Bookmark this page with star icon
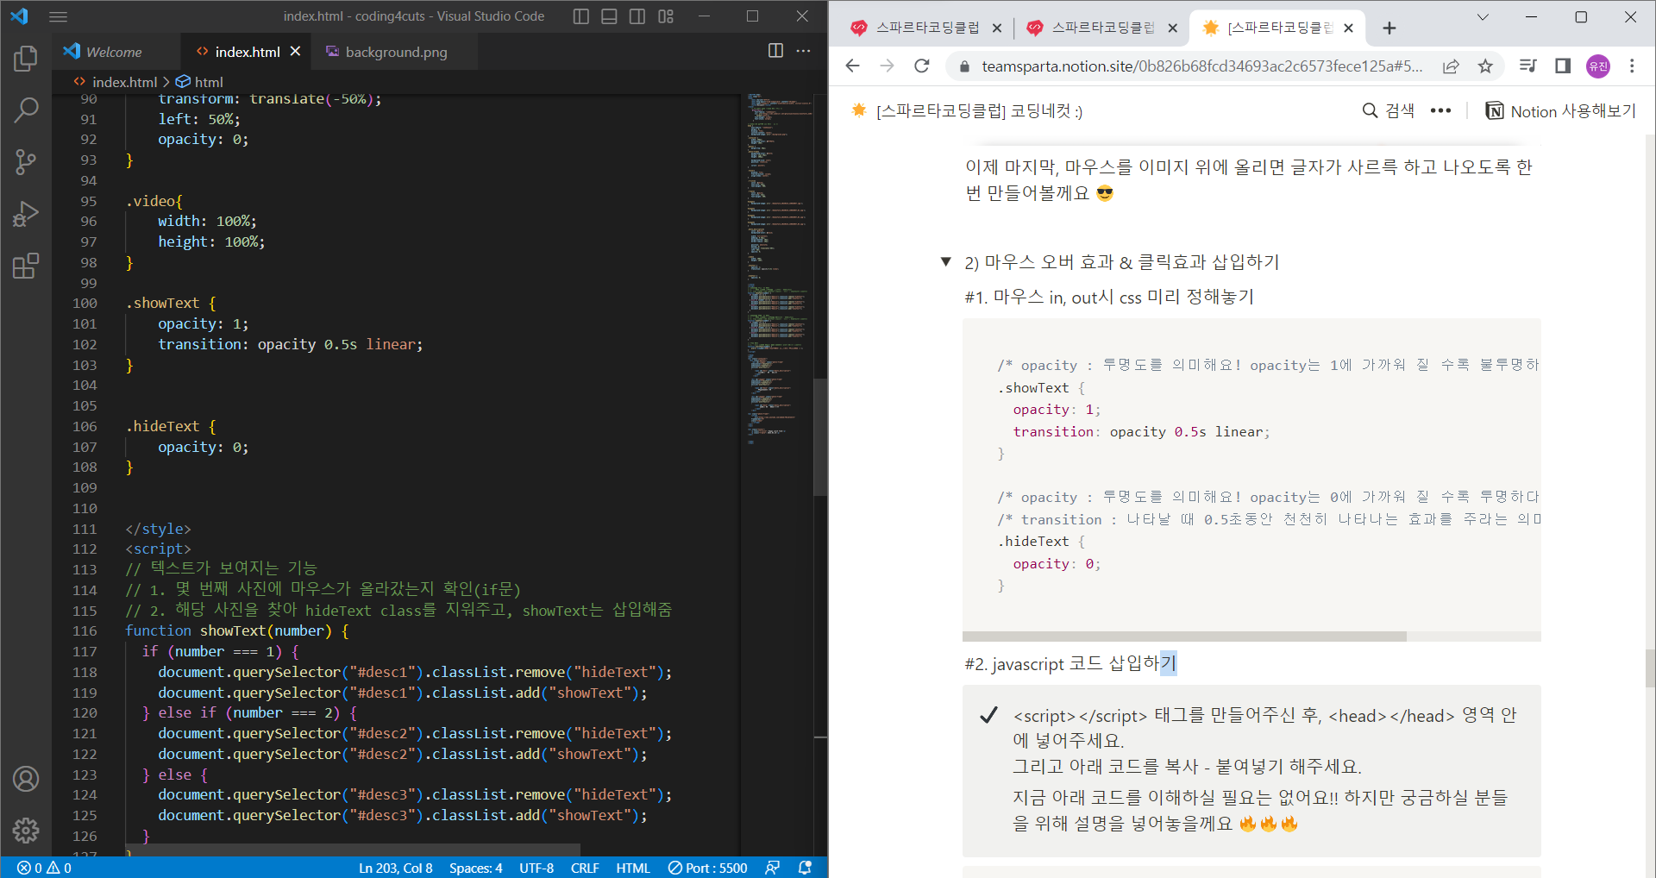 (1485, 66)
